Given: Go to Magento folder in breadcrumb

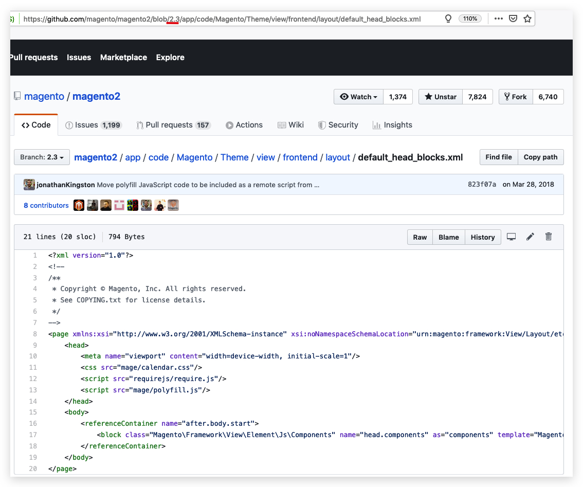Looking at the screenshot, I should click(x=194, y=157).
